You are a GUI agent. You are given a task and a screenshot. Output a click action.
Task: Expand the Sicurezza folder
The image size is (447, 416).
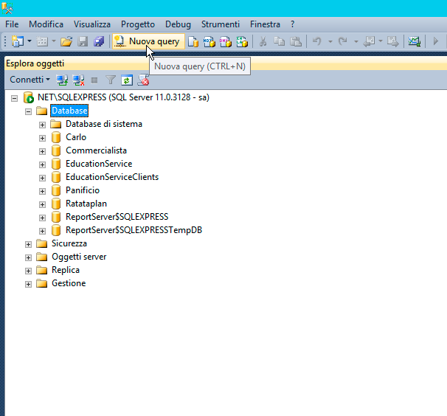28,244
